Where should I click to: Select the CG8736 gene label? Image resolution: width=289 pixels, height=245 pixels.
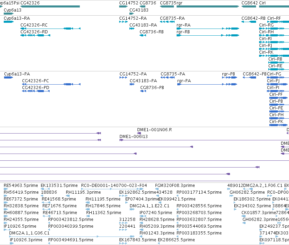pyautogui.click(x=148, y=3)
